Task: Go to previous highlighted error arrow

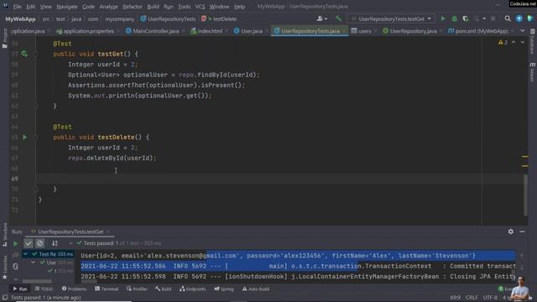Action: pos(514,43)
